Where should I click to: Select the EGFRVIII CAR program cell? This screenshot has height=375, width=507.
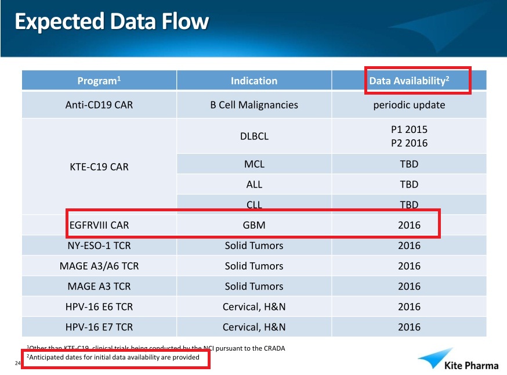pos(99,225)
